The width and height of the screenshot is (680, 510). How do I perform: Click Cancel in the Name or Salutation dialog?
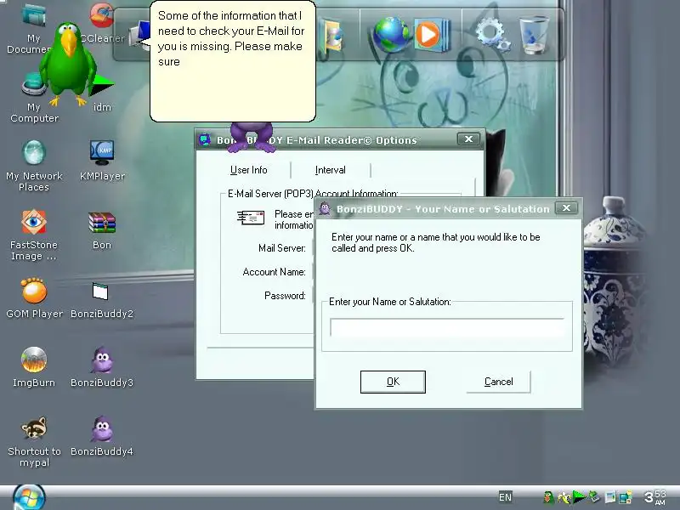click(x=498, y=382)
